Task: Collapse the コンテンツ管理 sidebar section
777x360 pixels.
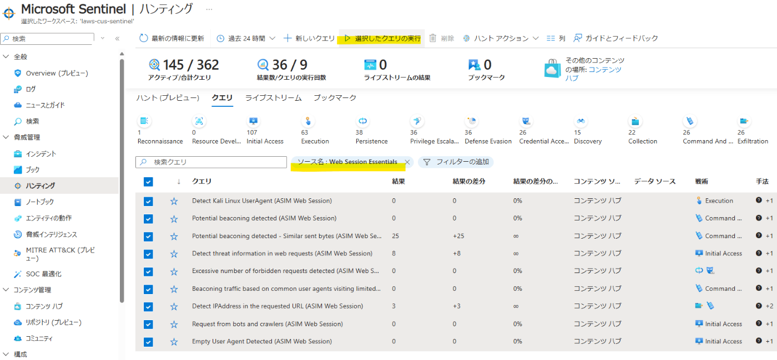Action: pyautogui.click(x=6, y=290)
